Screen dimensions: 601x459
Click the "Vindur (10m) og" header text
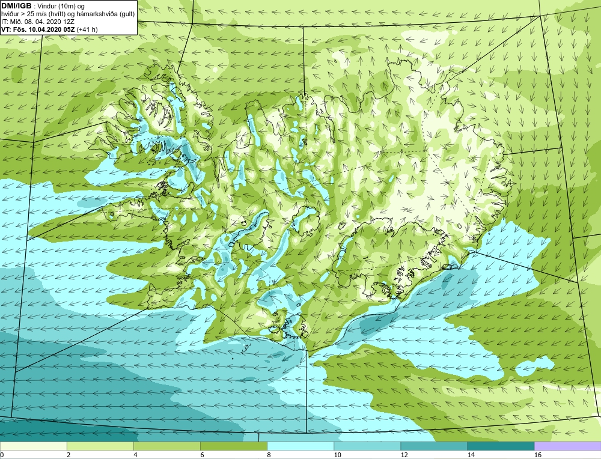click(x=61, y=6)
